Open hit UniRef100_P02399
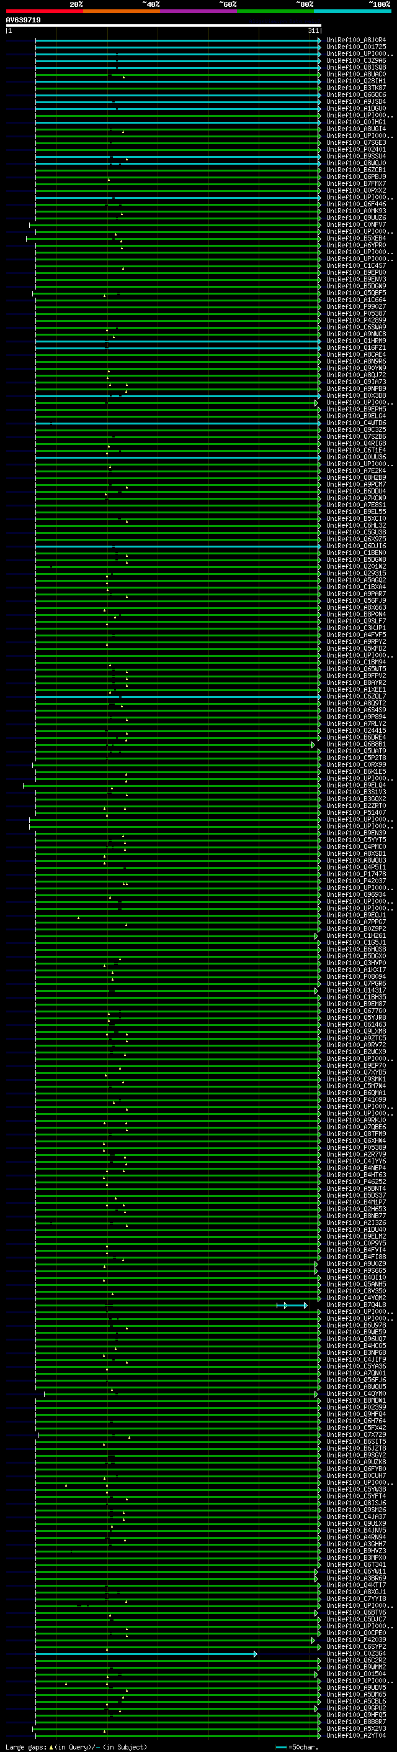The height and width of the screenshot is (1752, 397). click(356, 1408)
